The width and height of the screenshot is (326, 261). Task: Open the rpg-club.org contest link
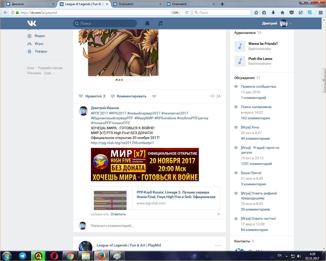122,143
